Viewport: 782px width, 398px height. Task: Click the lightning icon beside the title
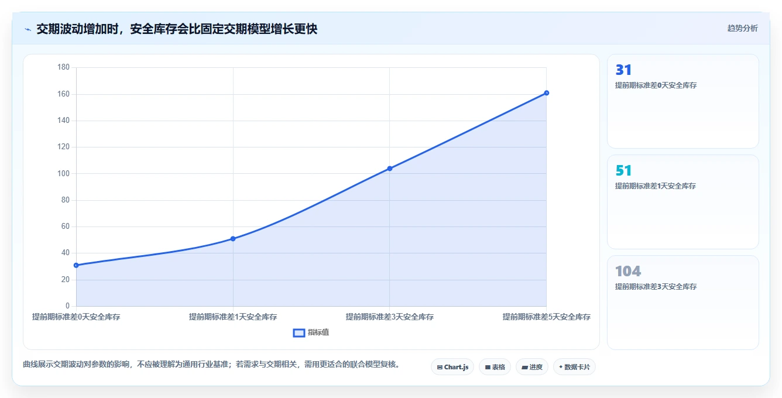(x=28, y=29)
